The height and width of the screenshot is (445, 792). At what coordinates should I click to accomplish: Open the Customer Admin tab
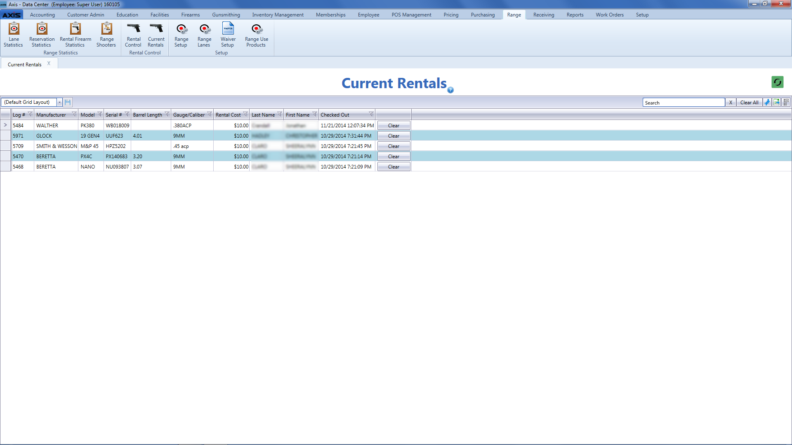85,15
